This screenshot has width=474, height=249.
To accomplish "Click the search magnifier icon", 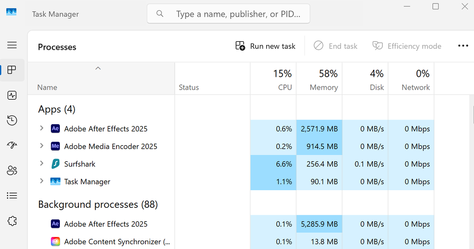I will pyautogui.click(x=160, y=14).
